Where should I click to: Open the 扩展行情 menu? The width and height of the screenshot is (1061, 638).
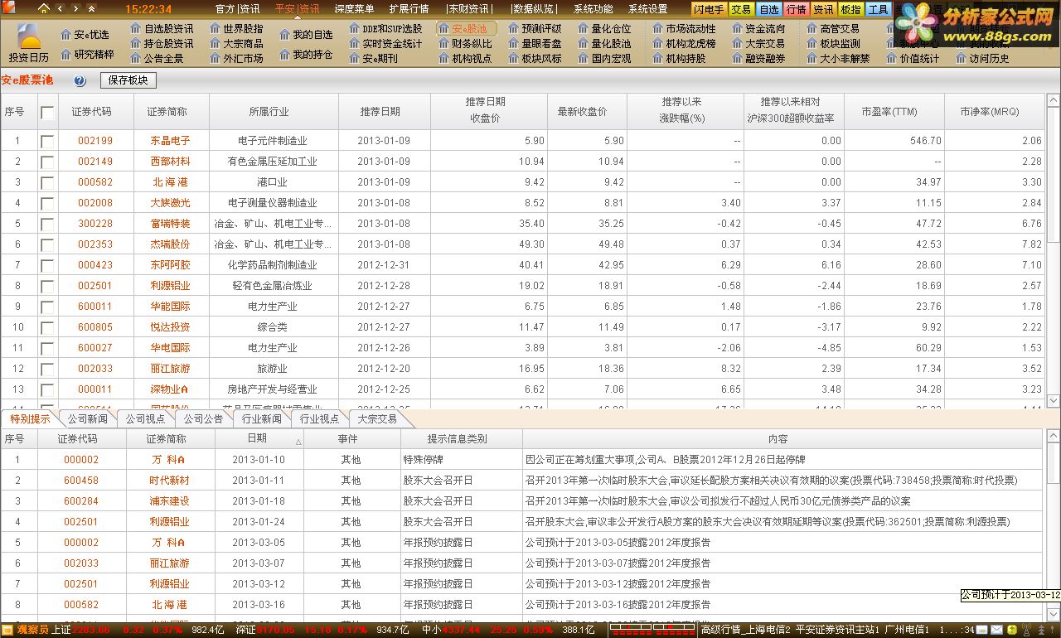click(409, 9)
